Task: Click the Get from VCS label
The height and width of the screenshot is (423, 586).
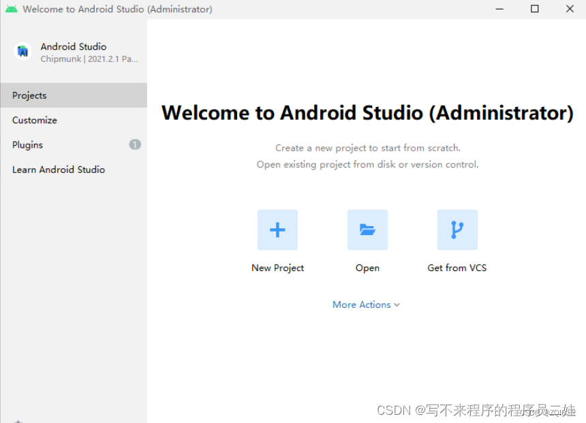Action: (457, 268)
